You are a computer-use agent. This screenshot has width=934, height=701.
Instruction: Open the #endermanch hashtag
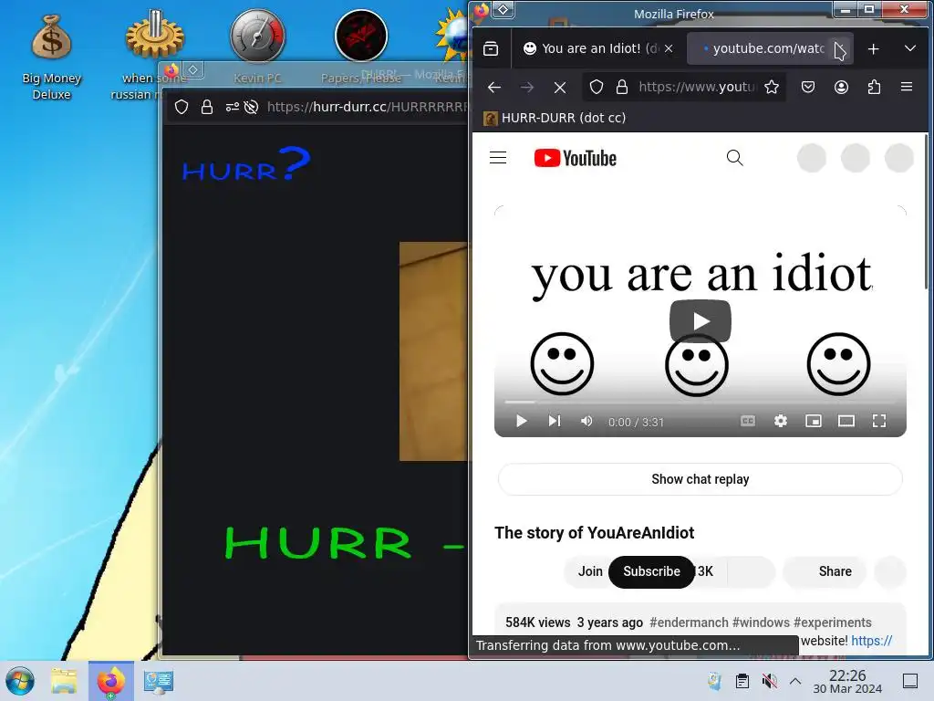[x=690, y=623]
